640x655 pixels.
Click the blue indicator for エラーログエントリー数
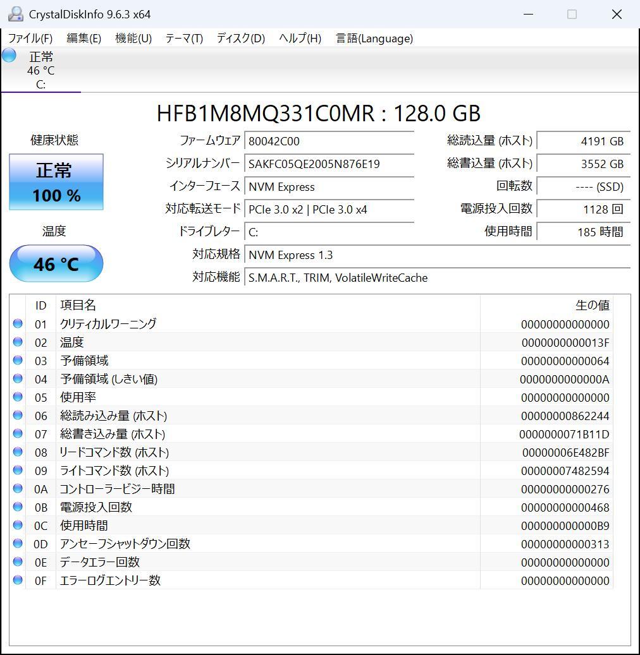coord(17,580)
